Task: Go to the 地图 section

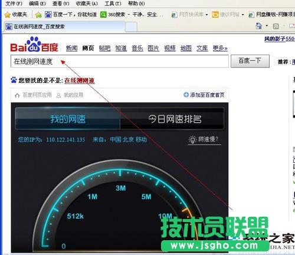Action: [x=186, y=48]
